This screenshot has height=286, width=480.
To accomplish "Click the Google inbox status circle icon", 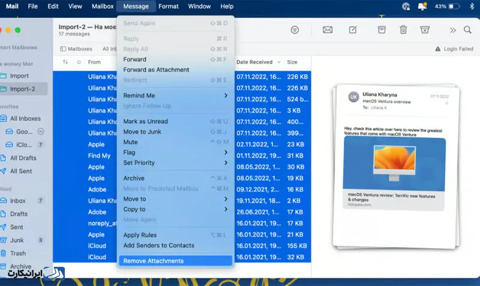I will tap(41, 131).
